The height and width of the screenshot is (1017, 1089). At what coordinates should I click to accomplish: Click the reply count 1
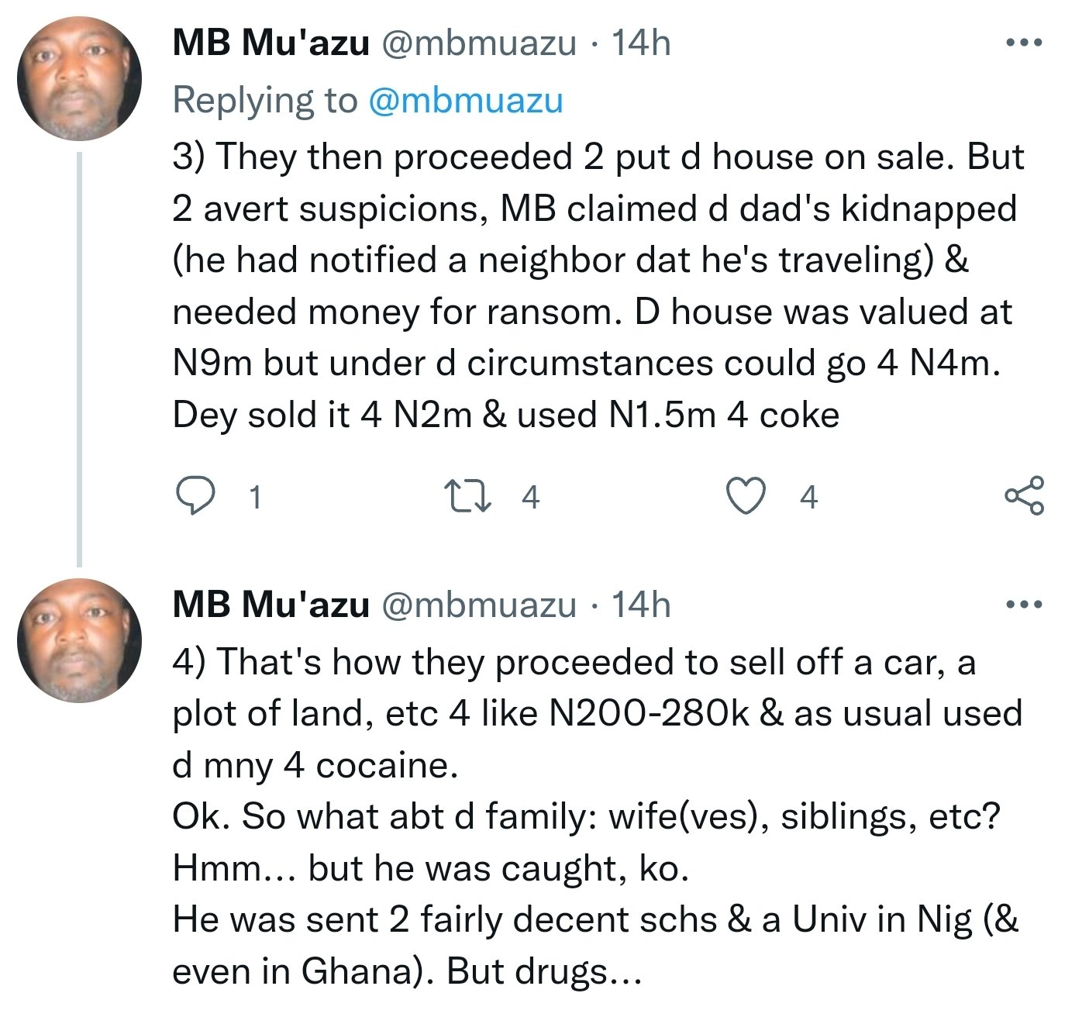coord(255,497)
